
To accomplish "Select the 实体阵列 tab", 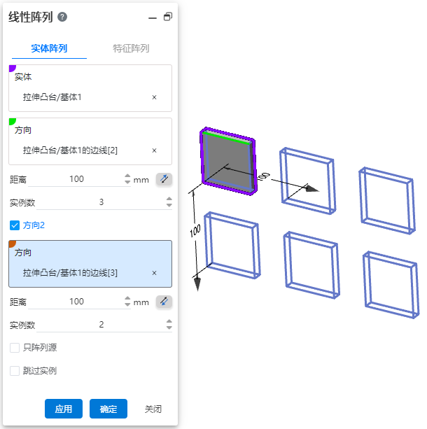I will coord(49,49).
